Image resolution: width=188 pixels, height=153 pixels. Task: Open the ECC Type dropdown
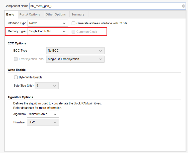pos(75,51)
